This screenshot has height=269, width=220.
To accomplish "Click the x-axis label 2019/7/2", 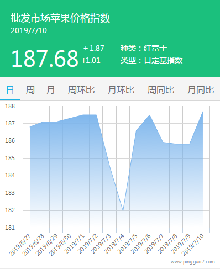I will click(x=88, y=244).
